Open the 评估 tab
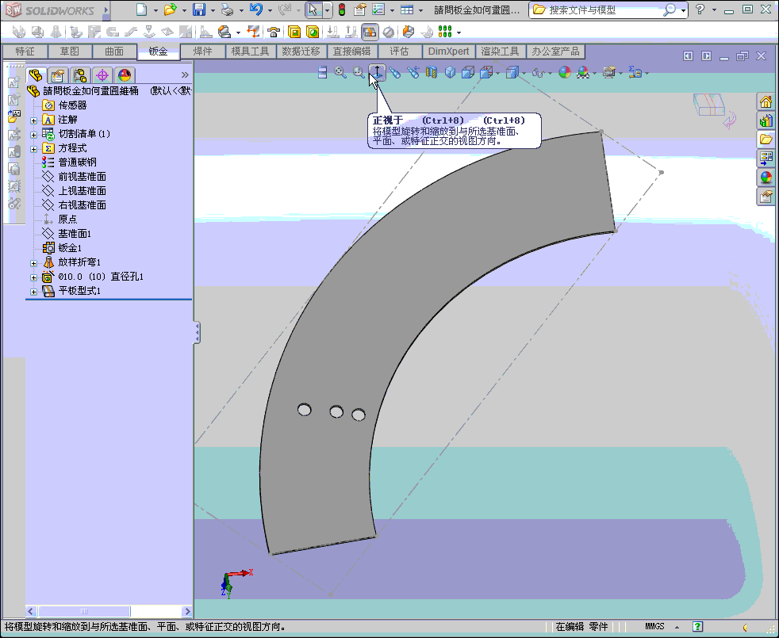Viewport: 779px width, 638px height. tap(400, 52)
